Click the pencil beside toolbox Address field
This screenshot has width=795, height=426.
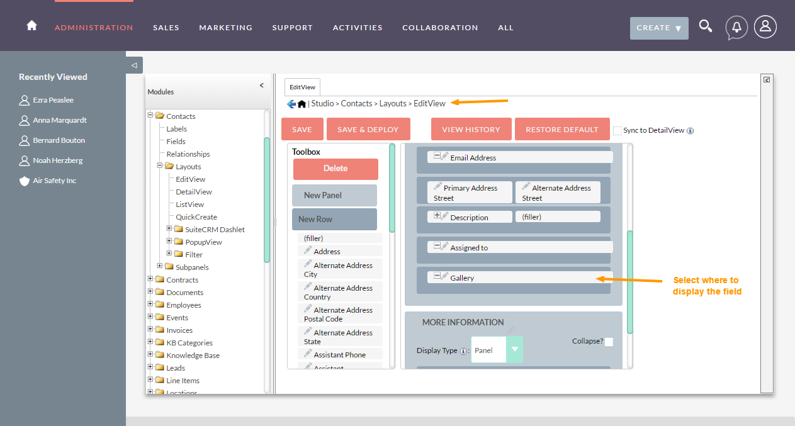308,250
